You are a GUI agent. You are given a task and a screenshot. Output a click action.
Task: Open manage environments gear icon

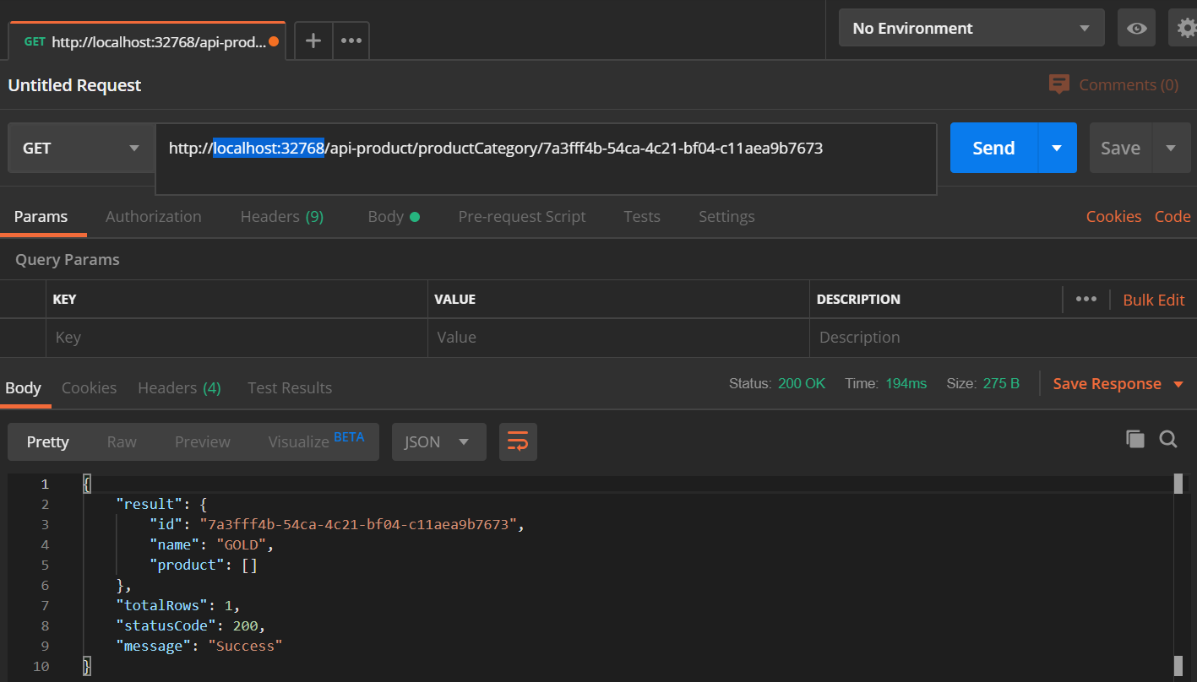pyautogui.click(x=1186, y=28)
